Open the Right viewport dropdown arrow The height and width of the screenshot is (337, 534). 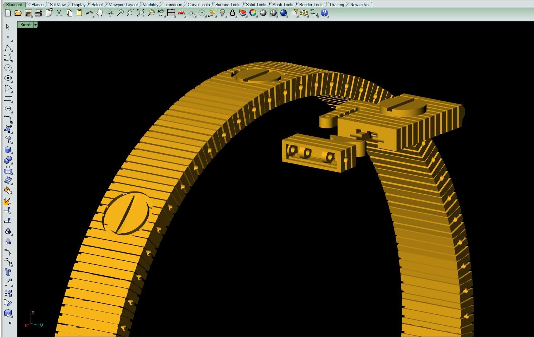[35, 25]
